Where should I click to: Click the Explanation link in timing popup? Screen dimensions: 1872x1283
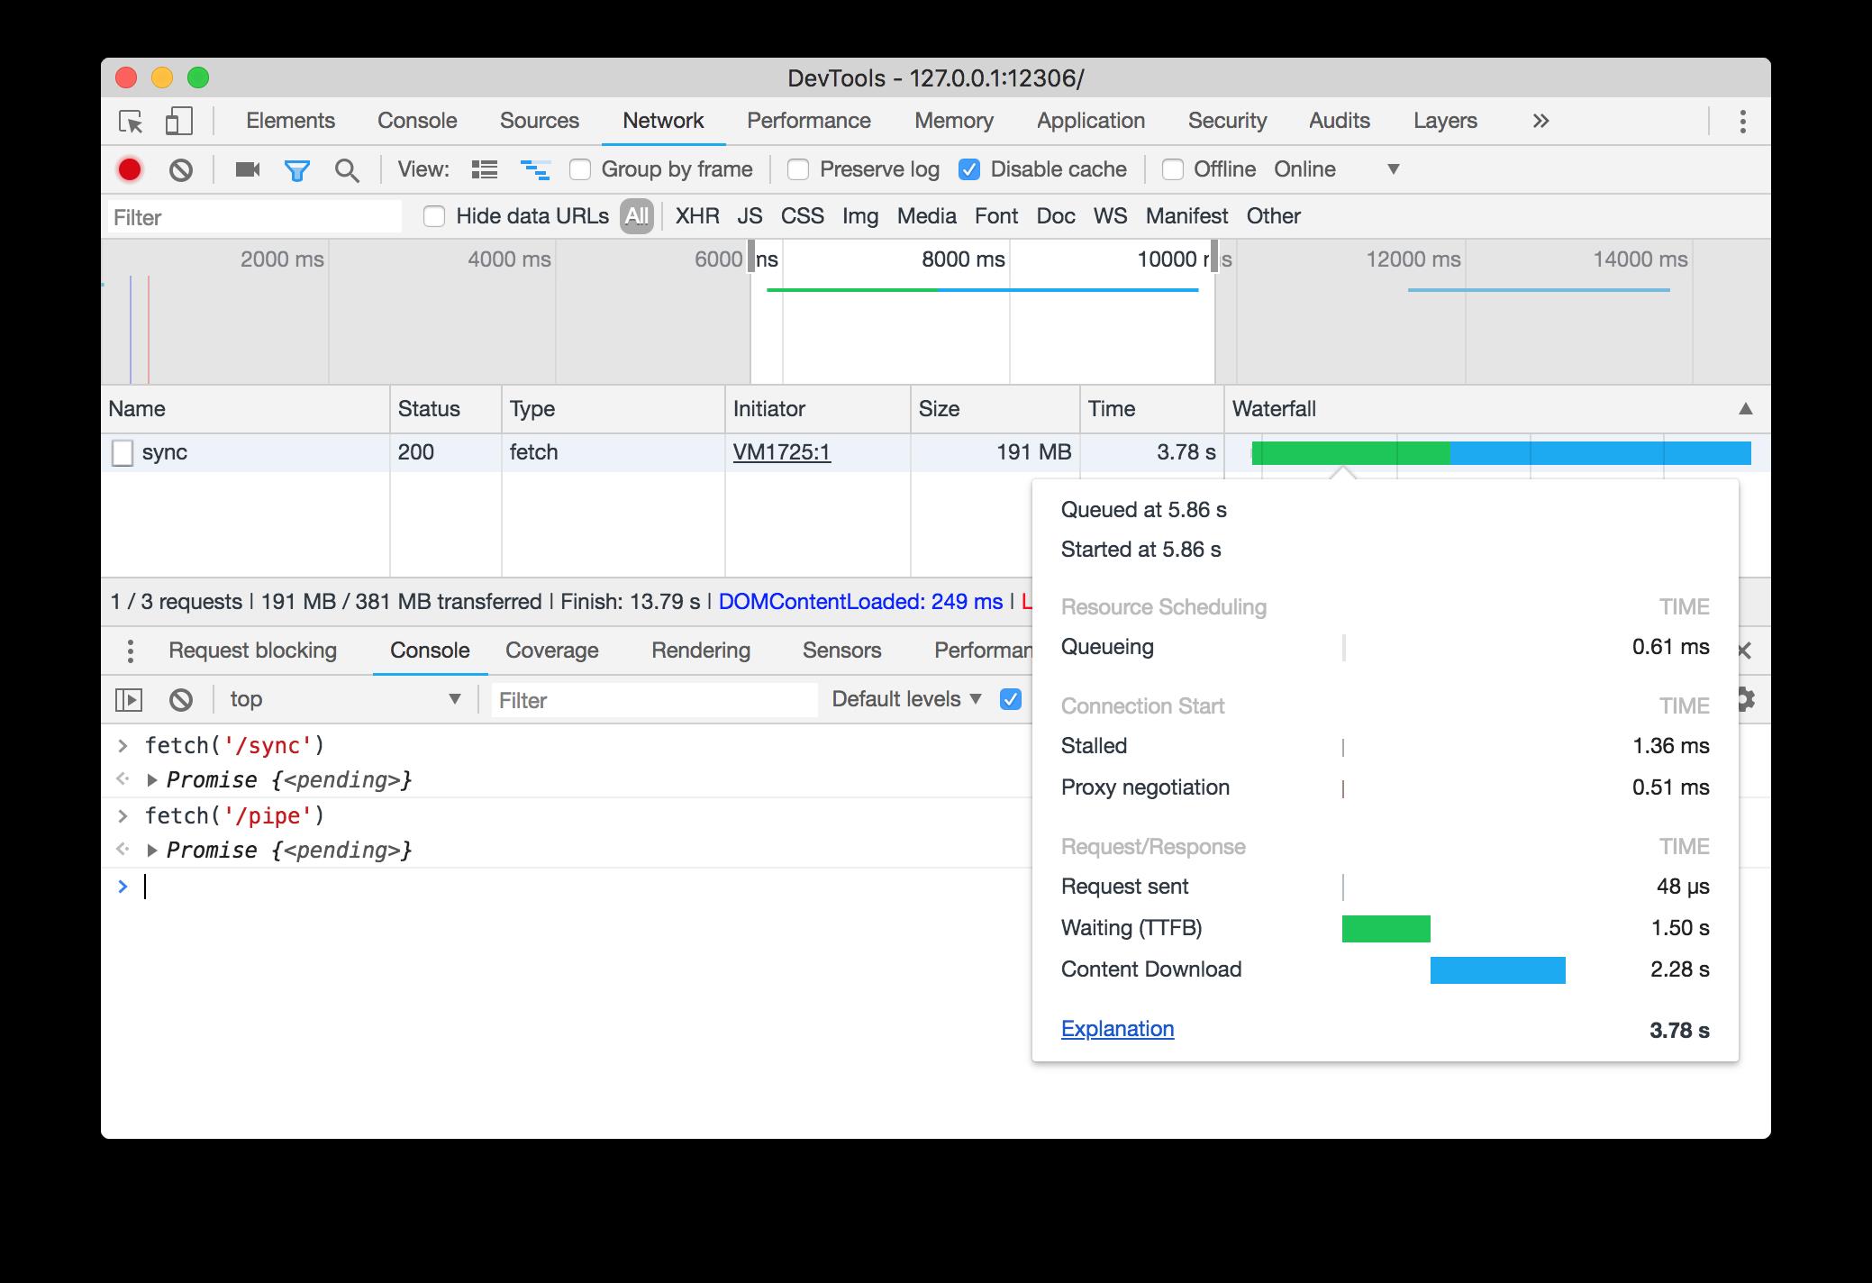pyautogui.click(x=1117, y=1027)
